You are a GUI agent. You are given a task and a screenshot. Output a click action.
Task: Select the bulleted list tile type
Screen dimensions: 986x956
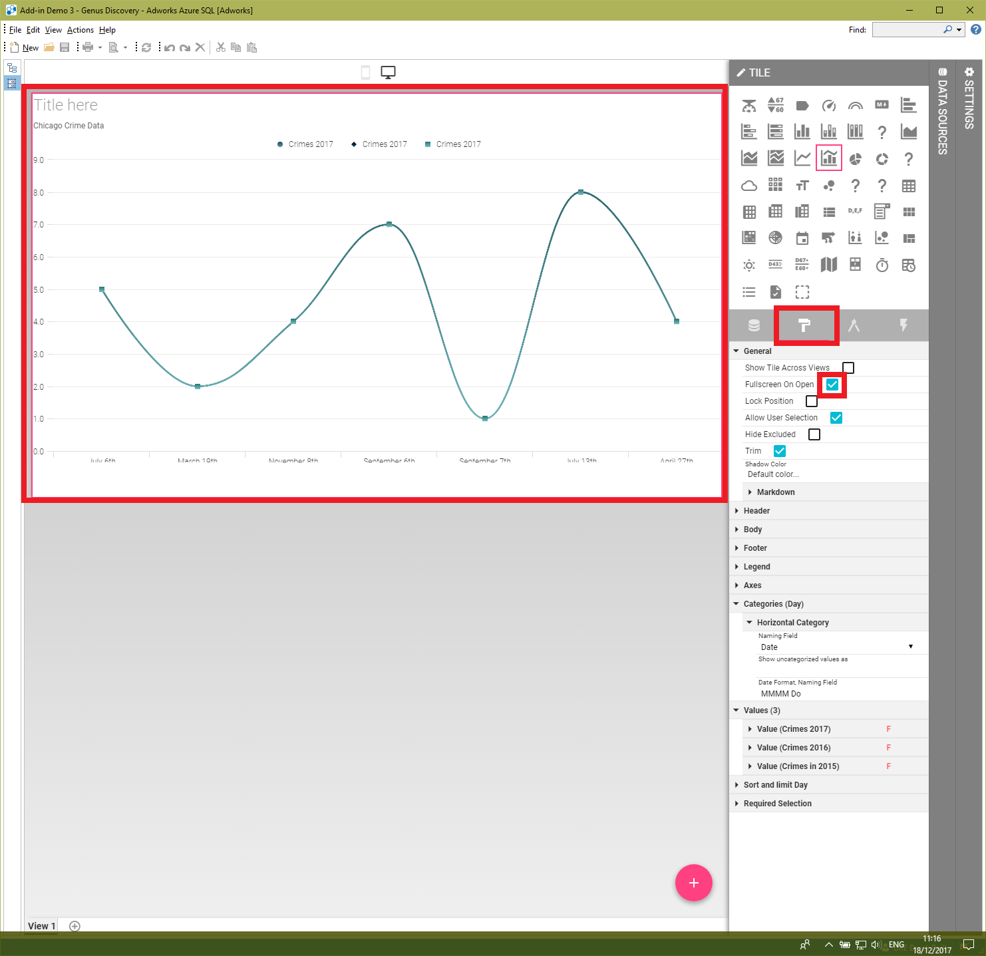point(749,291)
